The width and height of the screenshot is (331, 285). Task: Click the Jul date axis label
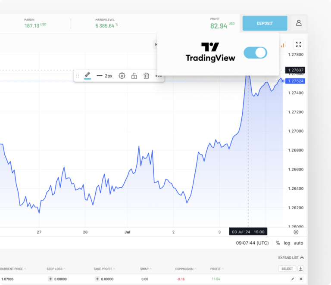(x=127, y=232)
